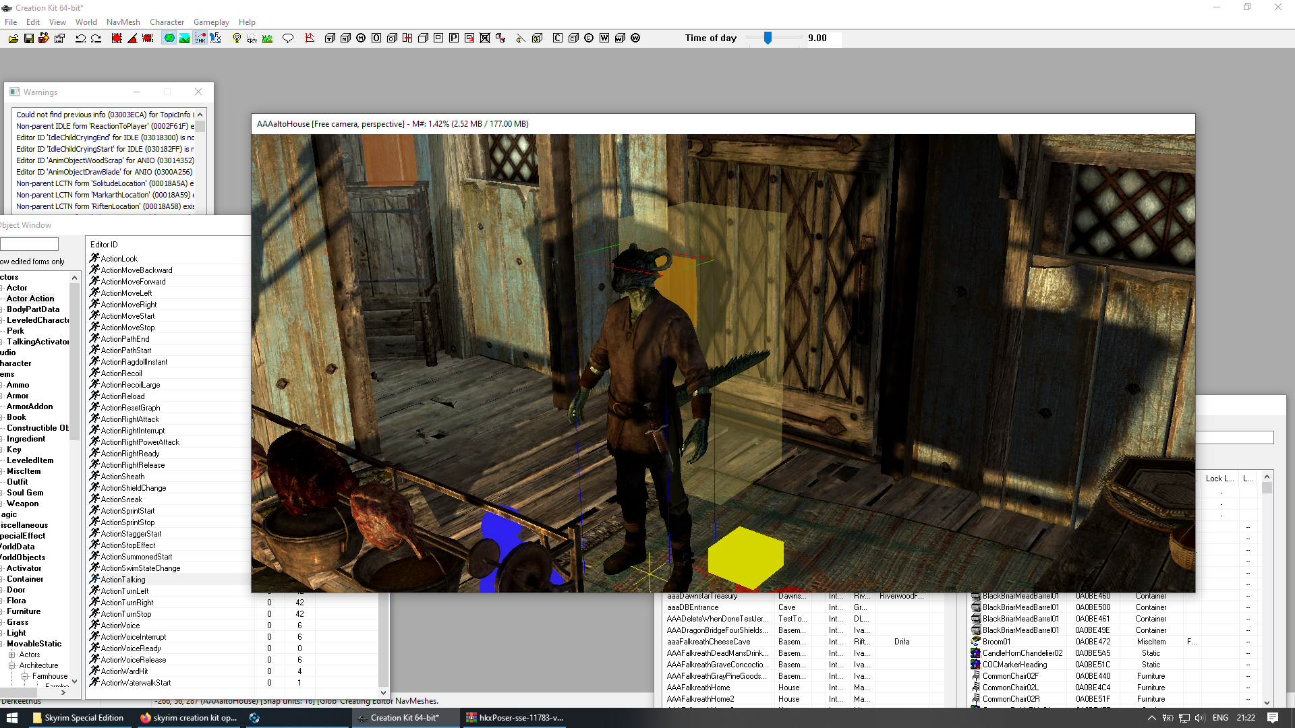Toggle the grass display toolbar icon
This screenshot has width=1295, height=728.
pos(267,38)
